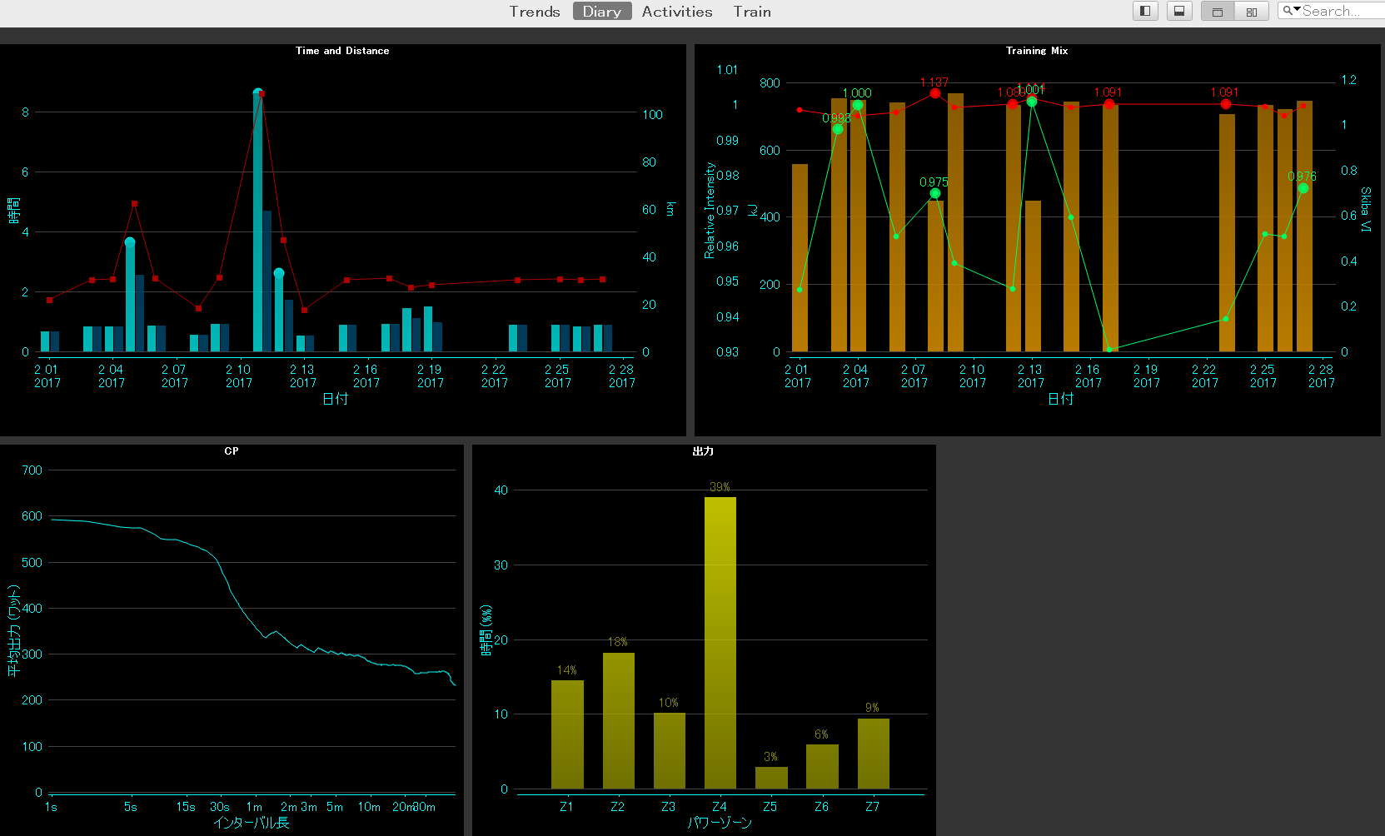Viewport: 1385px width, 836px height.
Task: Click the Time and Distance chart title
Action: [342, 51]
